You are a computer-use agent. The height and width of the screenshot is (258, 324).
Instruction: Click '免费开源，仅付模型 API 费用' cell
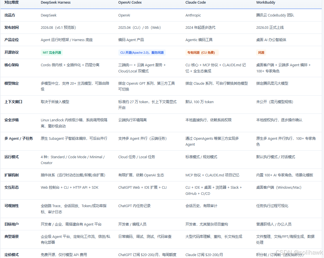[x=64, y=255]
